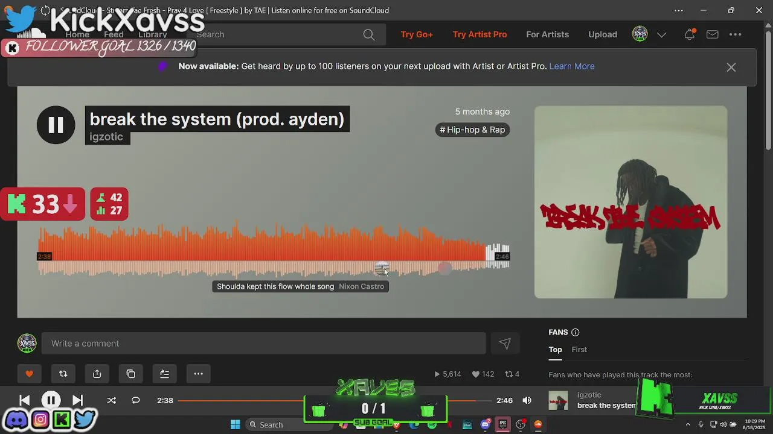Open the break the system link in player bar
The image size is (773, 434).
606,406
